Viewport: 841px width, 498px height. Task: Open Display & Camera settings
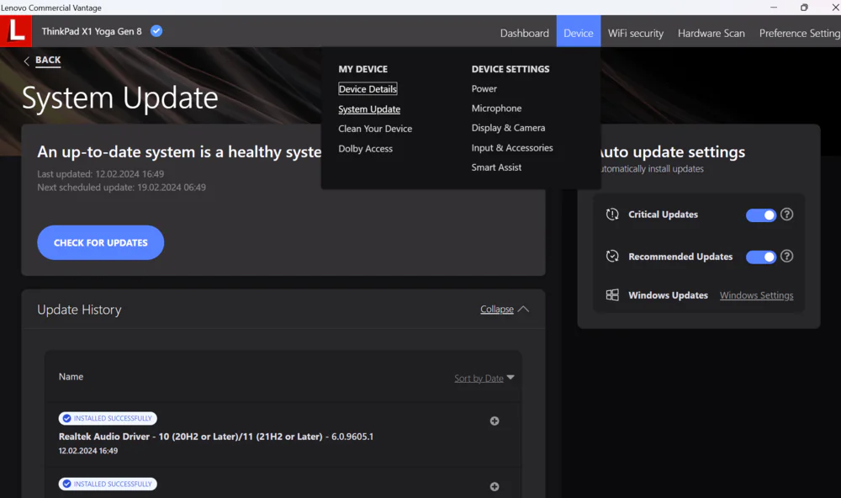508,128
